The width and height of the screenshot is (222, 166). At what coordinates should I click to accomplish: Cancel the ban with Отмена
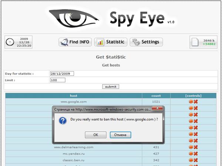point(120,135)
